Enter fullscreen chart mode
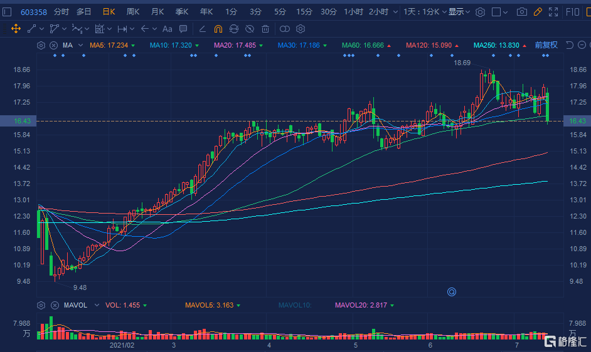 [x=553, y=12]
